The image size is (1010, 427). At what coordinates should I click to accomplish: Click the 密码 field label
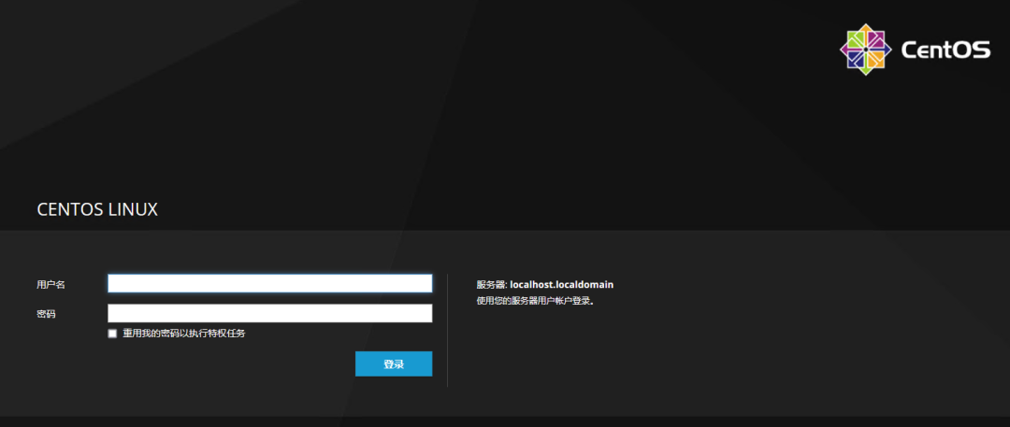[47, 314]
